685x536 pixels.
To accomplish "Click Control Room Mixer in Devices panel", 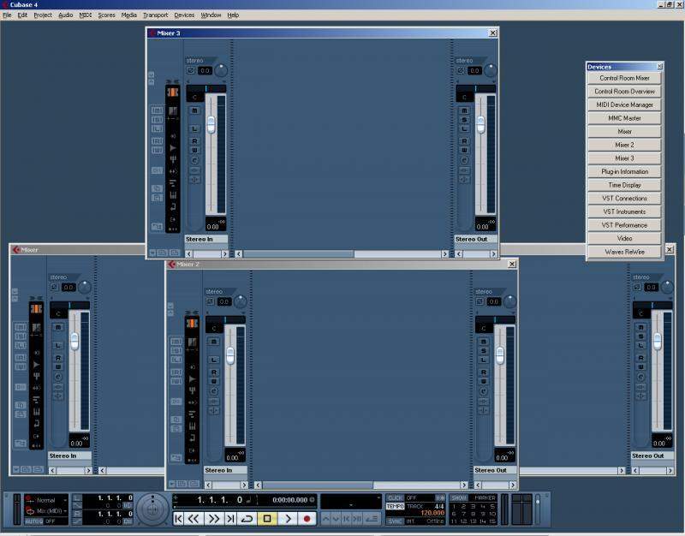I will point(624,78).
